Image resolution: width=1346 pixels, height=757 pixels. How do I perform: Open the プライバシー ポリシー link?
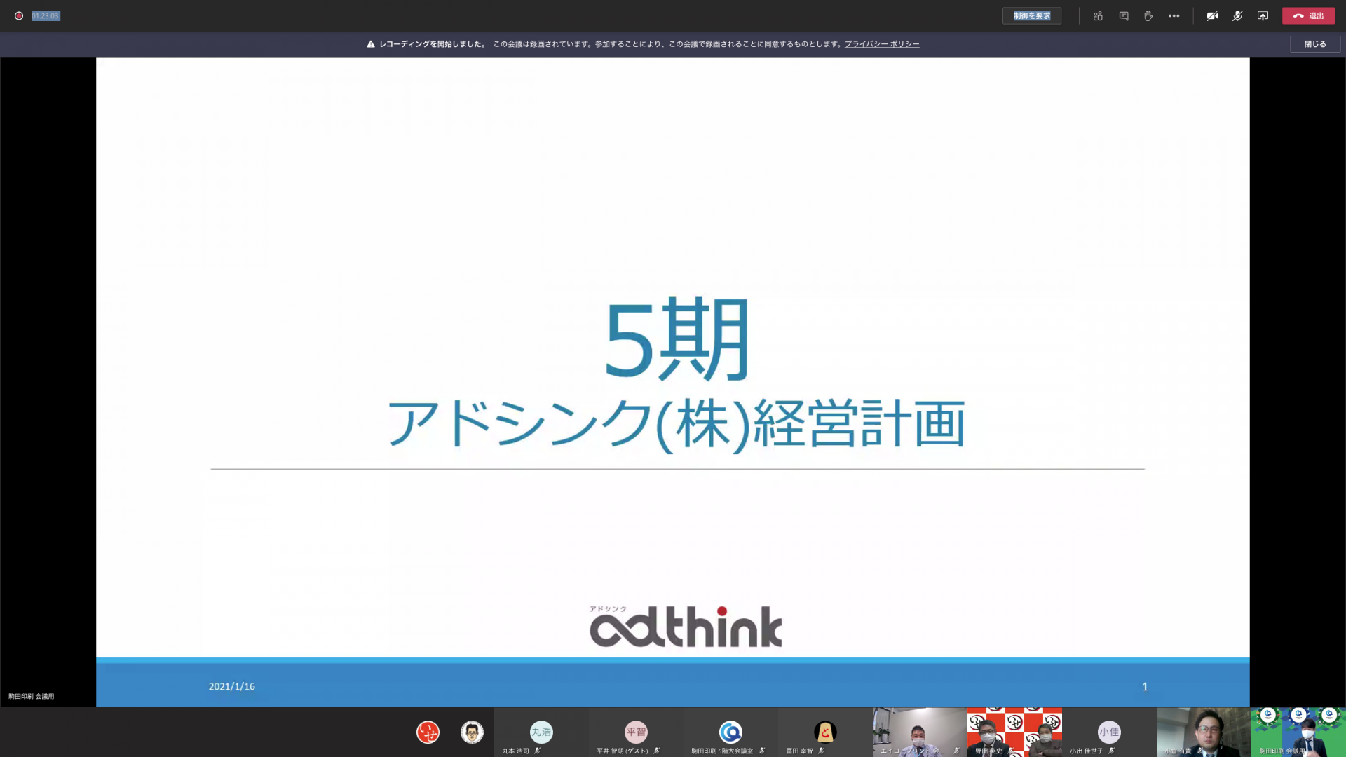click(x=882, y=44)
